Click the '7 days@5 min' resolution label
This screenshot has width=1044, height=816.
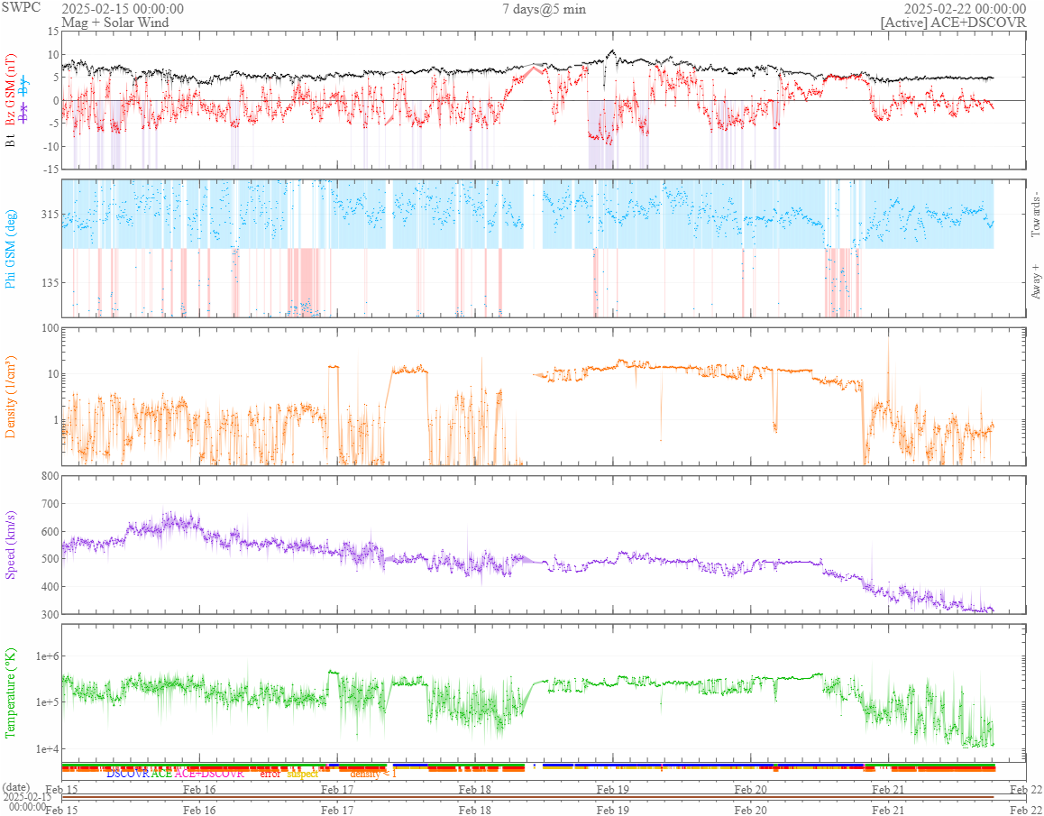[x=544, y=9]
